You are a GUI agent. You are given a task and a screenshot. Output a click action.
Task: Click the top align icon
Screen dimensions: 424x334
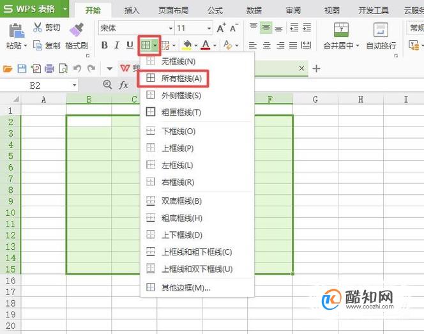(254, 27)
